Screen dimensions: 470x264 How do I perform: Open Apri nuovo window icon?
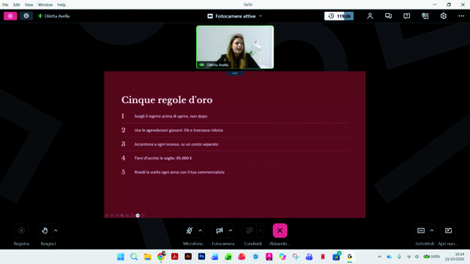tap(448, 230)
